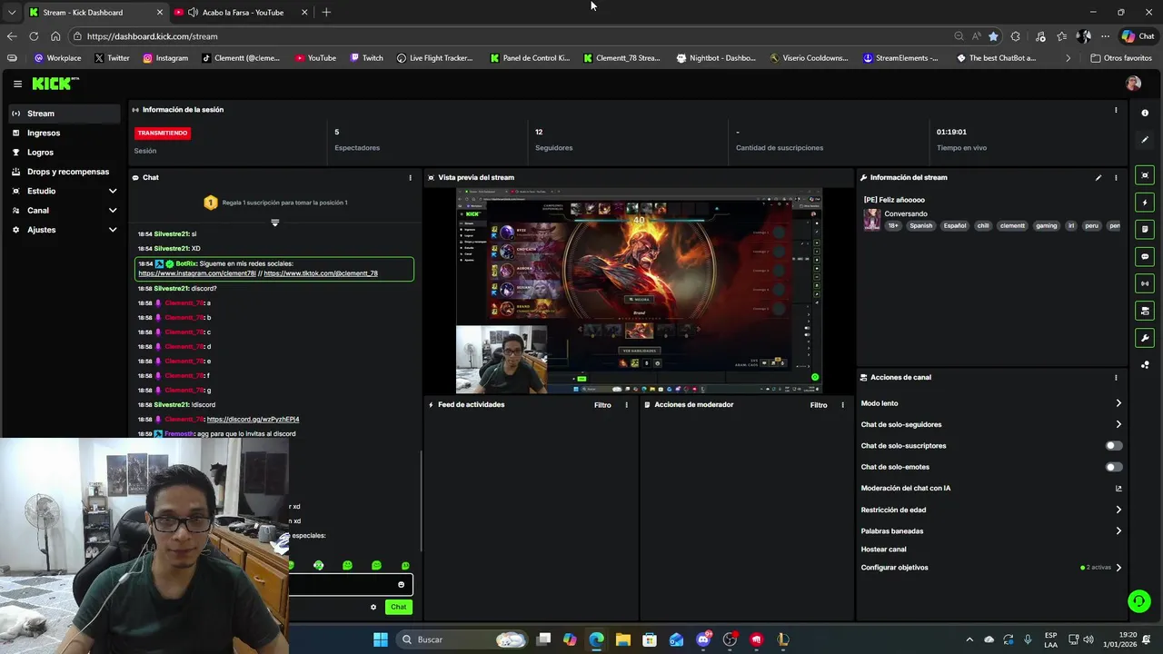This screenshot has width=1163, height=654.
Task: Click the lightning bolt icon in right sidebar
Action: pos(1145,203)
